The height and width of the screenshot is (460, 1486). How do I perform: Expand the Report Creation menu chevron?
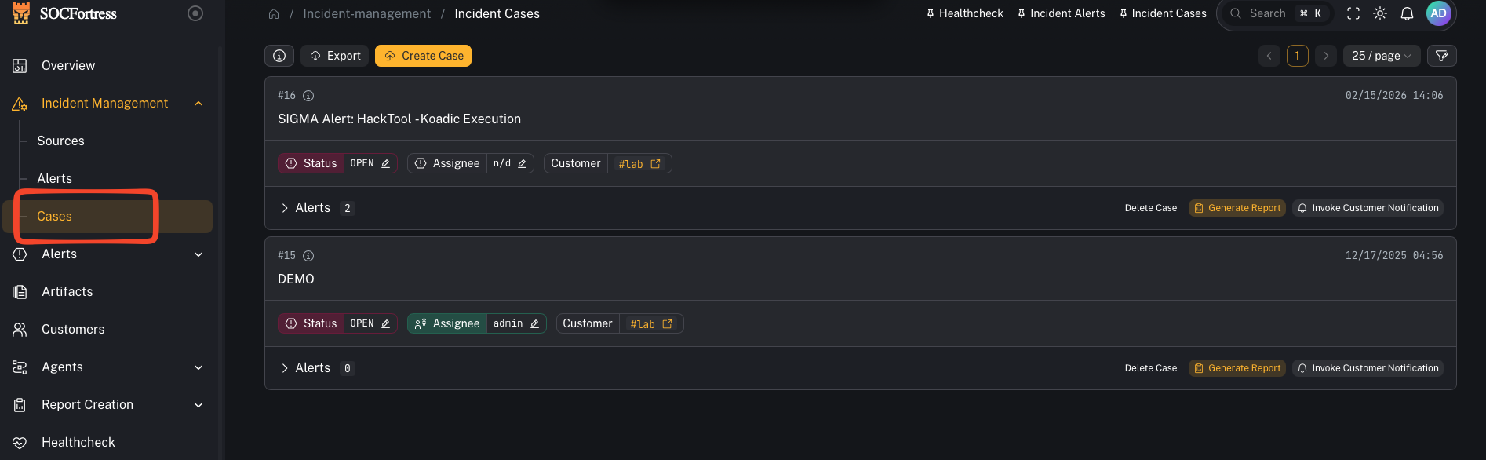[x=198, y=405]
